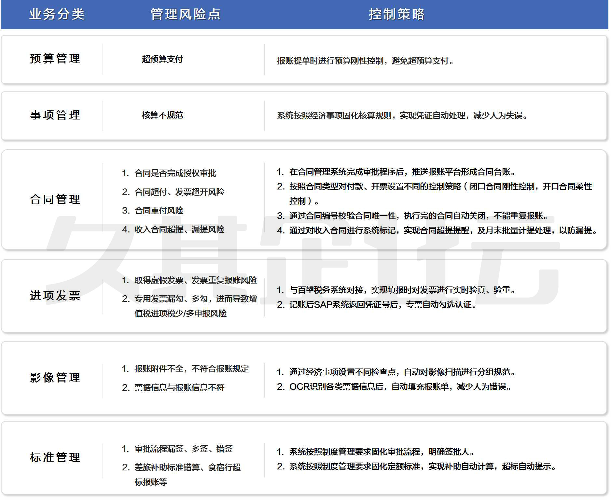611x501 pixels.
Task: Click risk item 合同是否完成授权审批
Action: 175,173
